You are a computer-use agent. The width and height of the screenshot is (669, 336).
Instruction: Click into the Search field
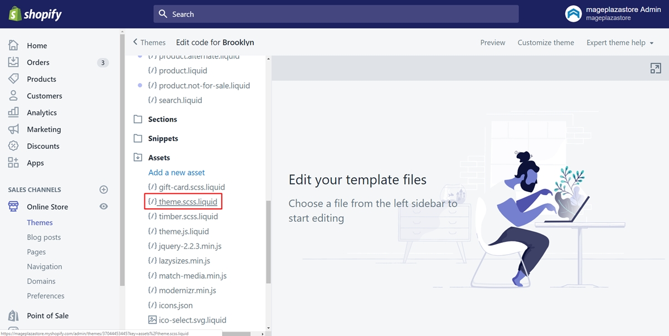(x=336, y=14)
